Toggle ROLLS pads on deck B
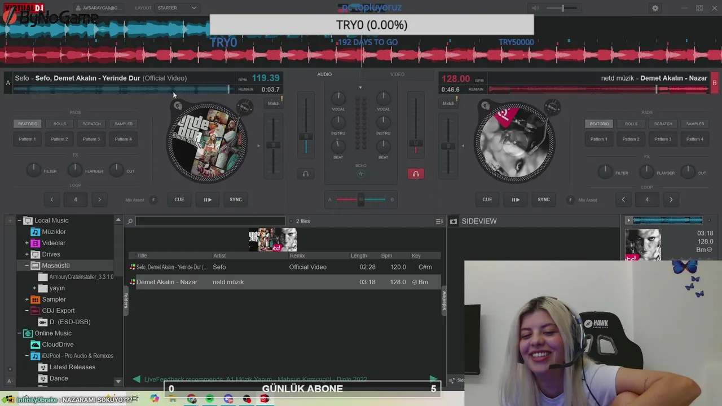 [631, 123]
